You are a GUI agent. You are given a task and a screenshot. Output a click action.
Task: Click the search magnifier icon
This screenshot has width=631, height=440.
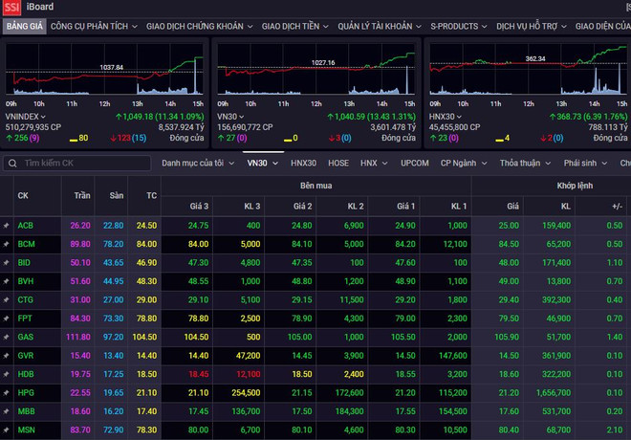12,164
